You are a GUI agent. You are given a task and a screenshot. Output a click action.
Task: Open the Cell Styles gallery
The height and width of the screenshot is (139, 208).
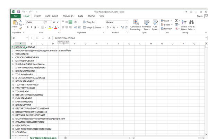pyautogui.click(x=155, y=25)
